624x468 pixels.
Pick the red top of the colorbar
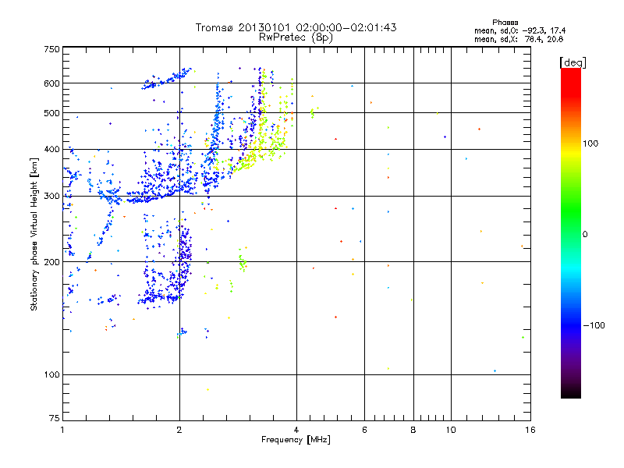click(570, 73)
